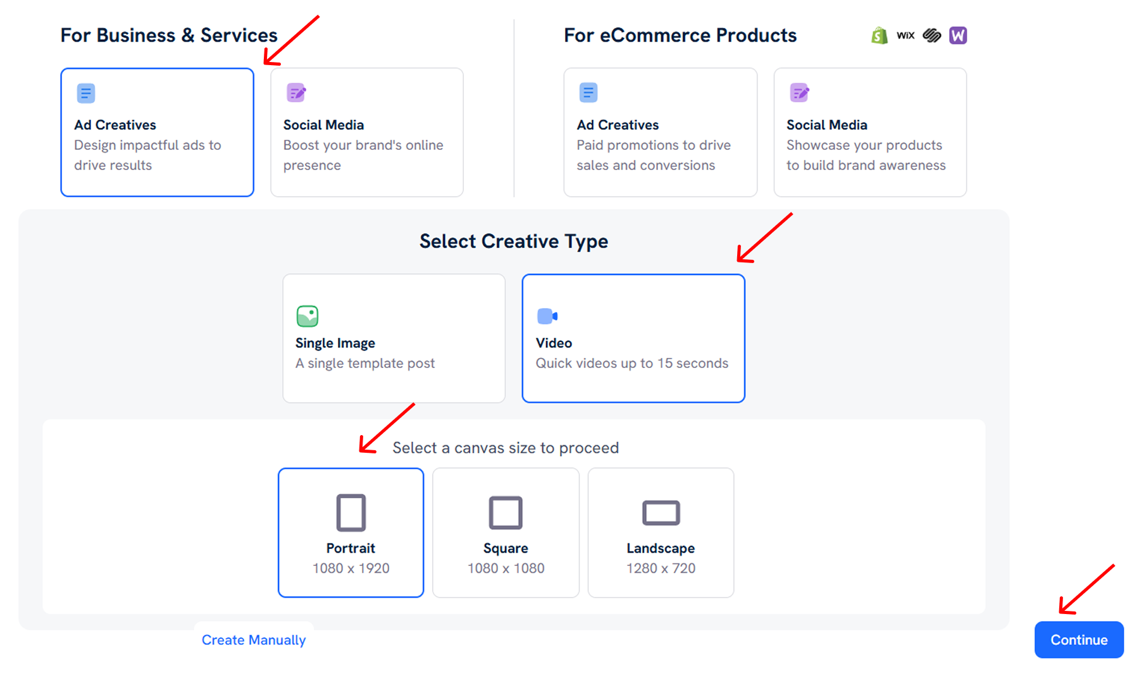Select the Video creative type
This screenshot has width=1132, height=676.
tap(633, 338)
